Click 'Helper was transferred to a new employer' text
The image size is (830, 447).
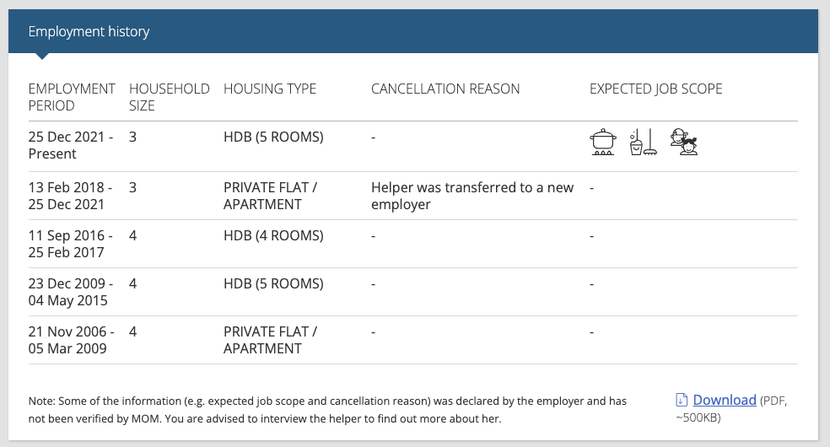point(472,196)
